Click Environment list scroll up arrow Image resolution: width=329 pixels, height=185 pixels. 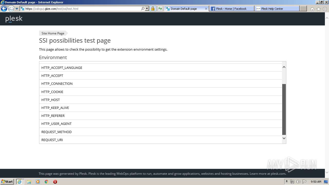point(284,67)
